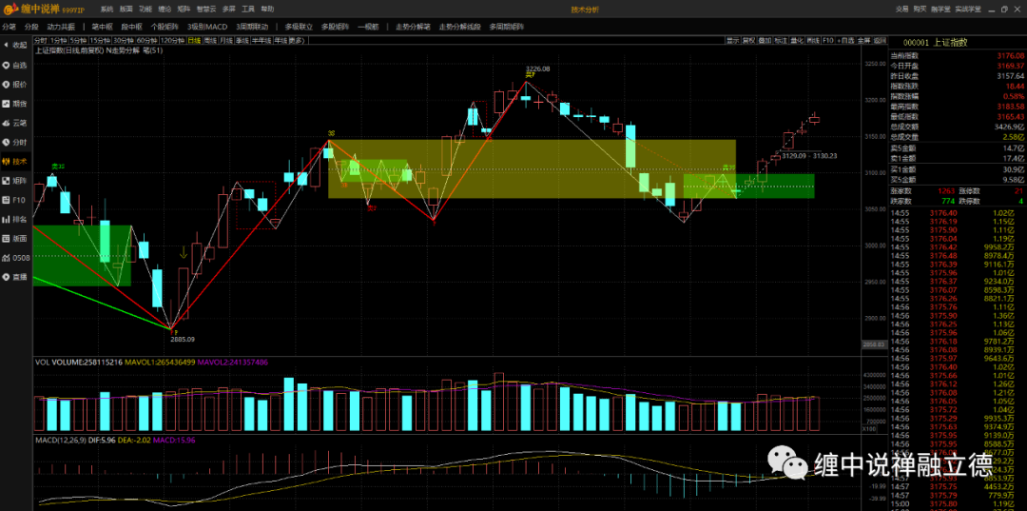The height and width of the screenshot is (511, 1027).
Task: Open the 报价 quotes panel in sidebar
Action: click(16, 84)
